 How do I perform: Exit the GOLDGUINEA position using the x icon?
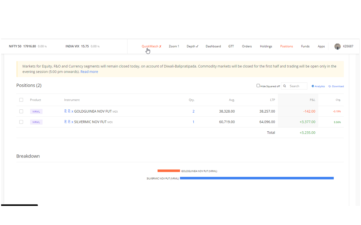(72, 111)
